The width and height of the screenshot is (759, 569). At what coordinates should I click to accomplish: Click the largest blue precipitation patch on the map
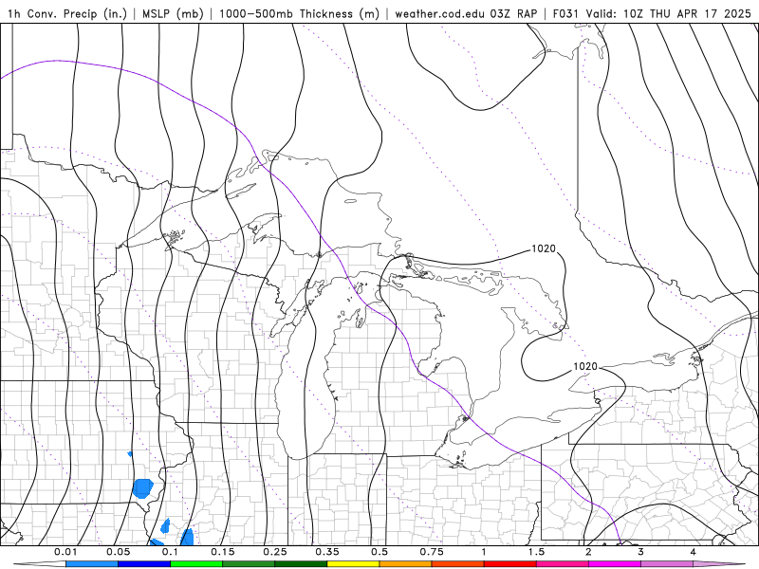(143, 488)
